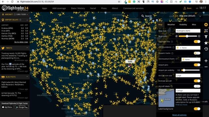
Task: Expand the Map view (default) dropdown
Action: pos(200,16)
